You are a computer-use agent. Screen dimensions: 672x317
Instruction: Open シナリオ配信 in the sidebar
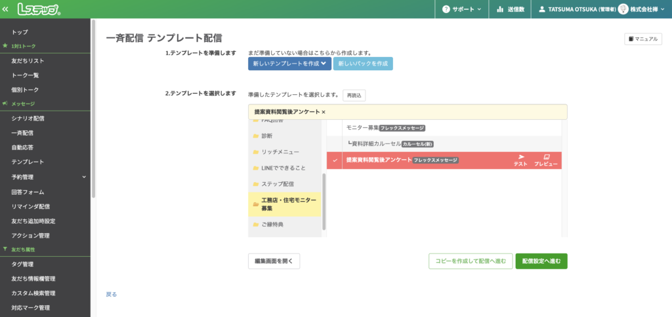28,119
